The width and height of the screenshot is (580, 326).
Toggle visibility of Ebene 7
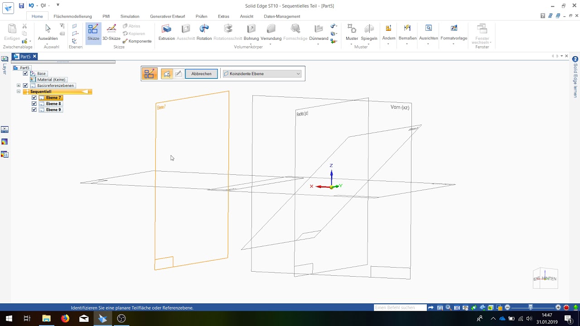click(x=34, y=98)
